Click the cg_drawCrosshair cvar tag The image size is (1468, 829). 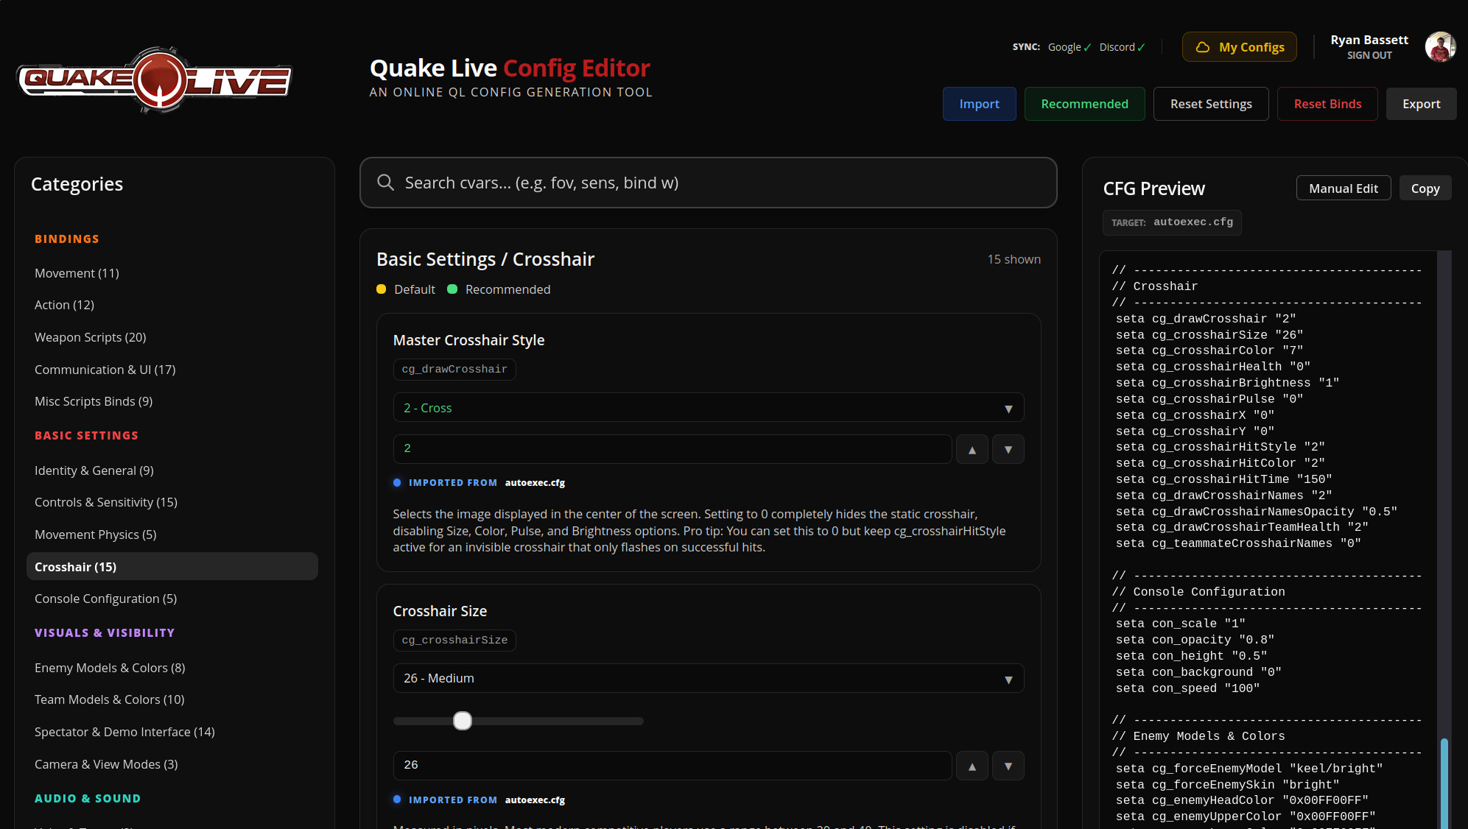[x=454, y=369]
